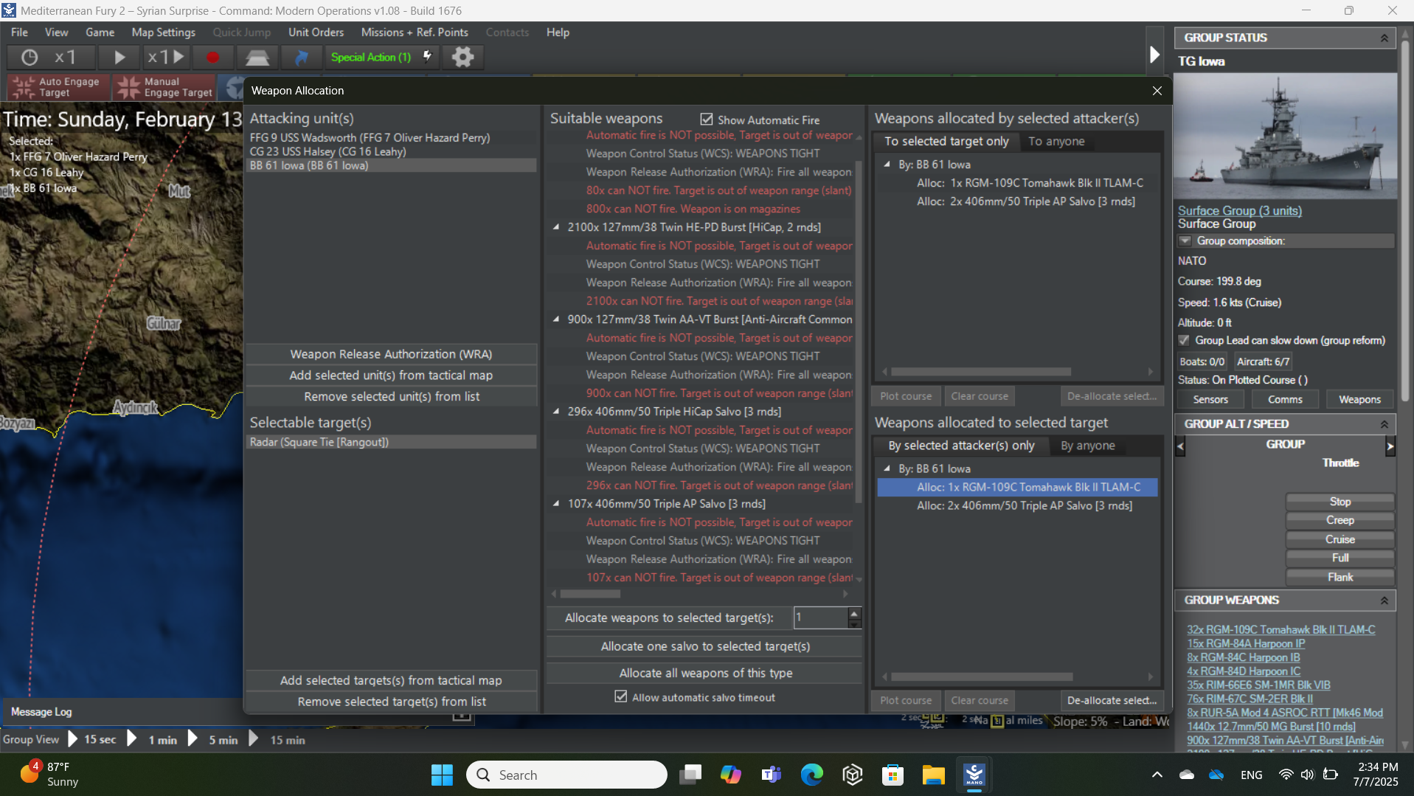Click the right arrow in GROUP ALT/SPEED
This screenshot has width=1414, height=796.
1390,446
